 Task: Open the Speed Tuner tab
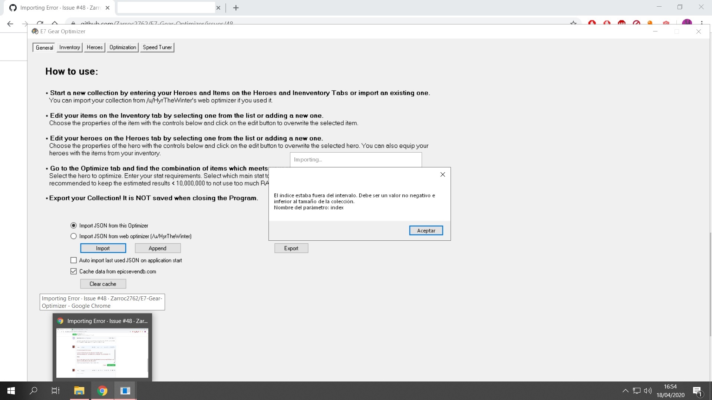pos(157,47)
